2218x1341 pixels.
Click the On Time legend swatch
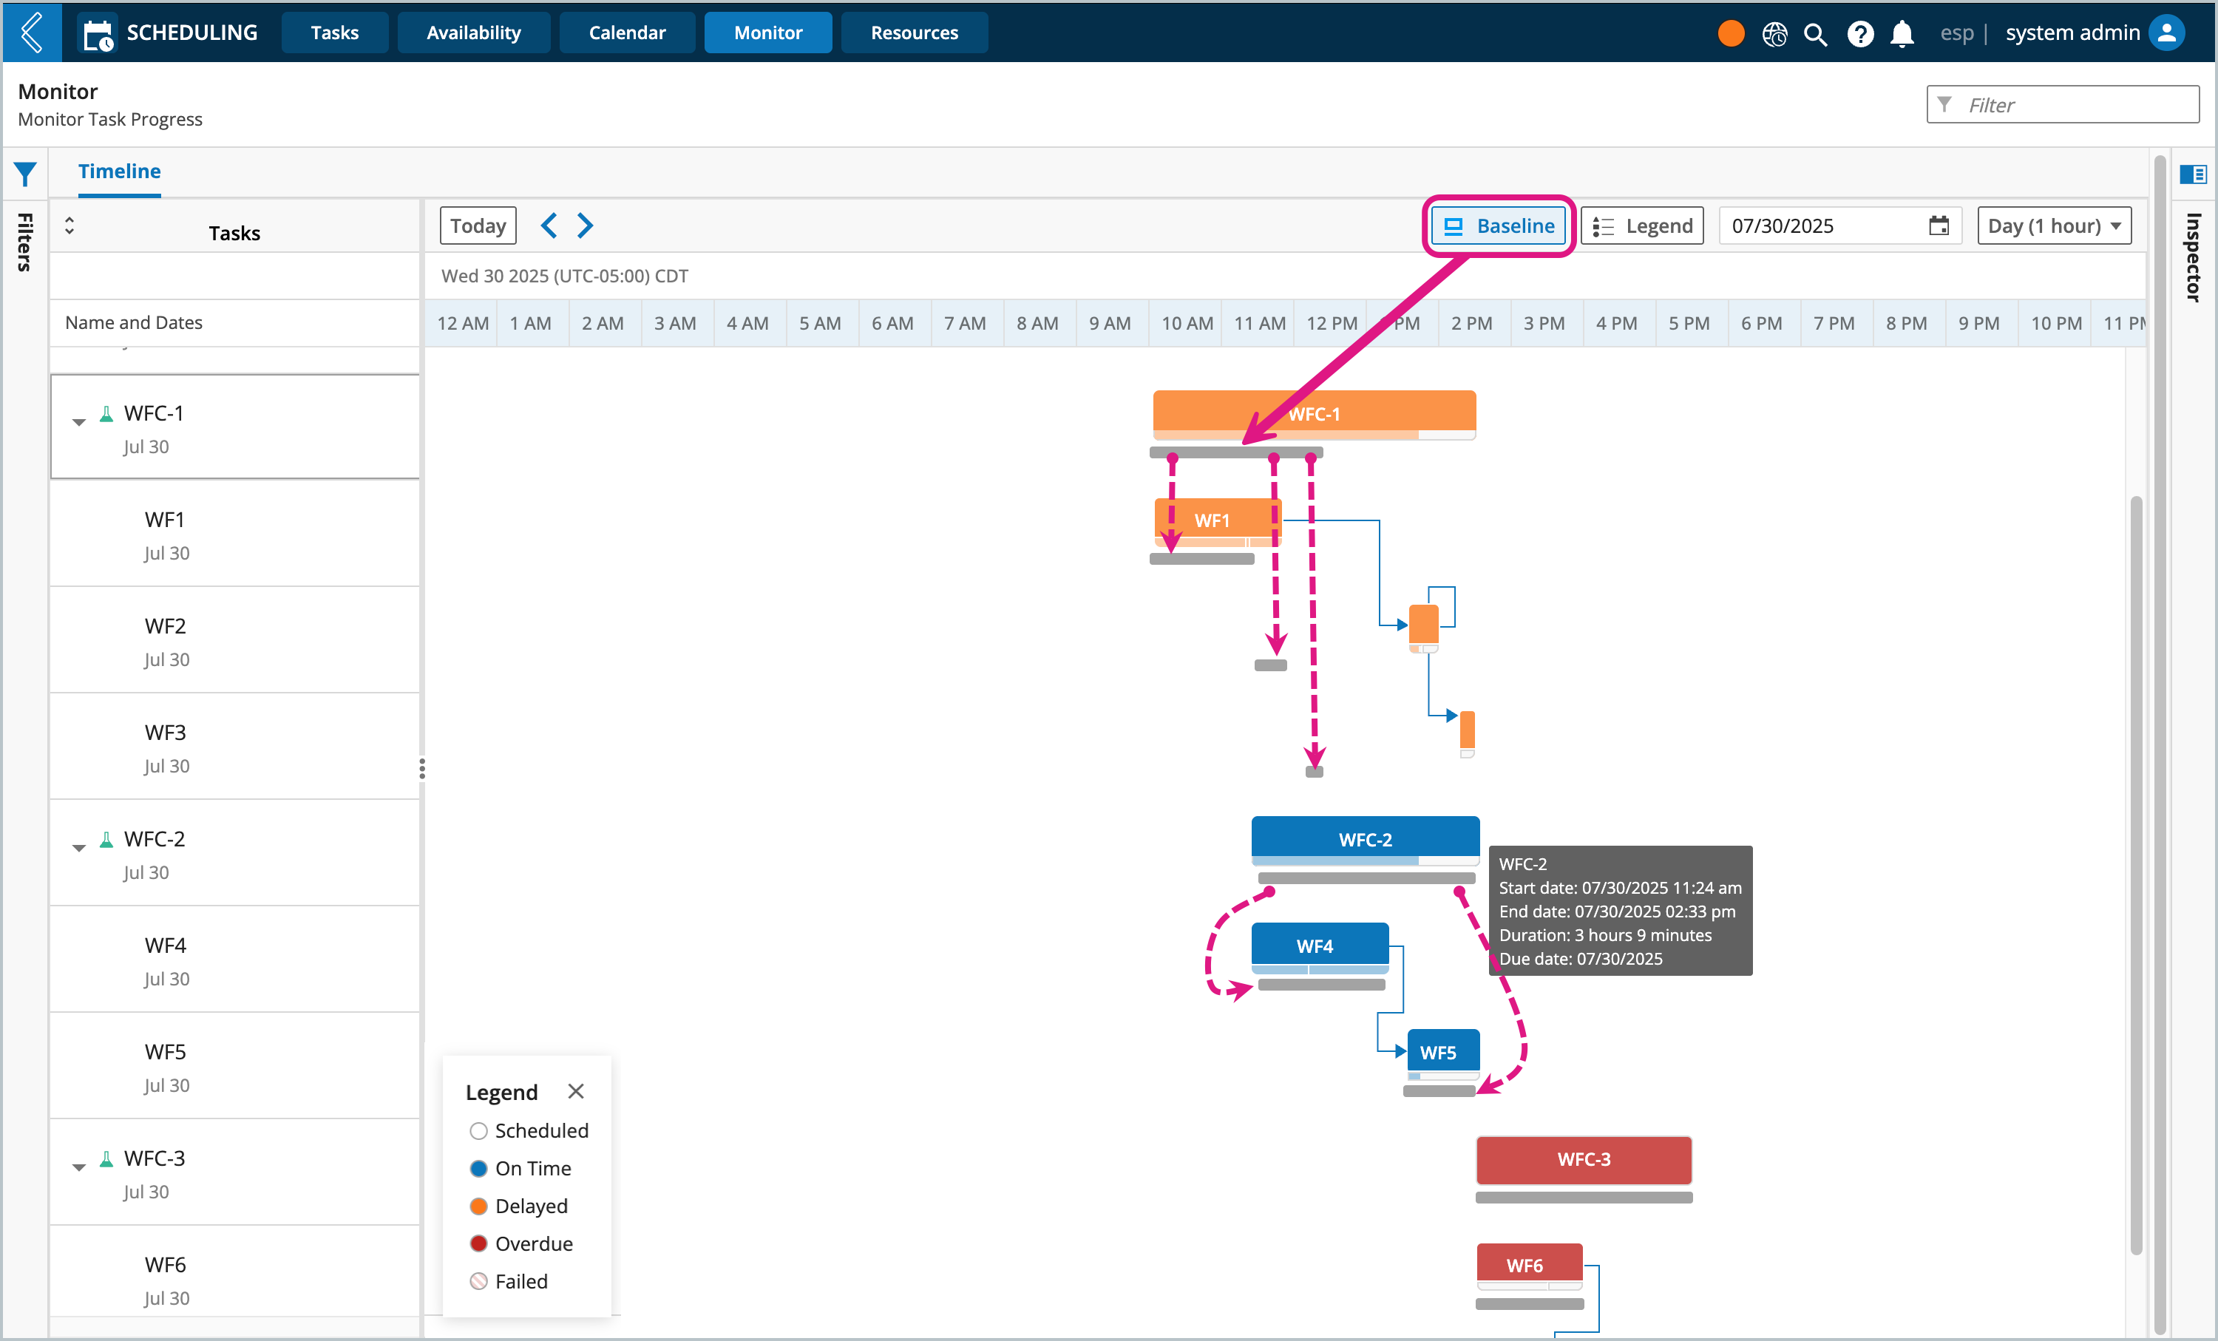479,1168
